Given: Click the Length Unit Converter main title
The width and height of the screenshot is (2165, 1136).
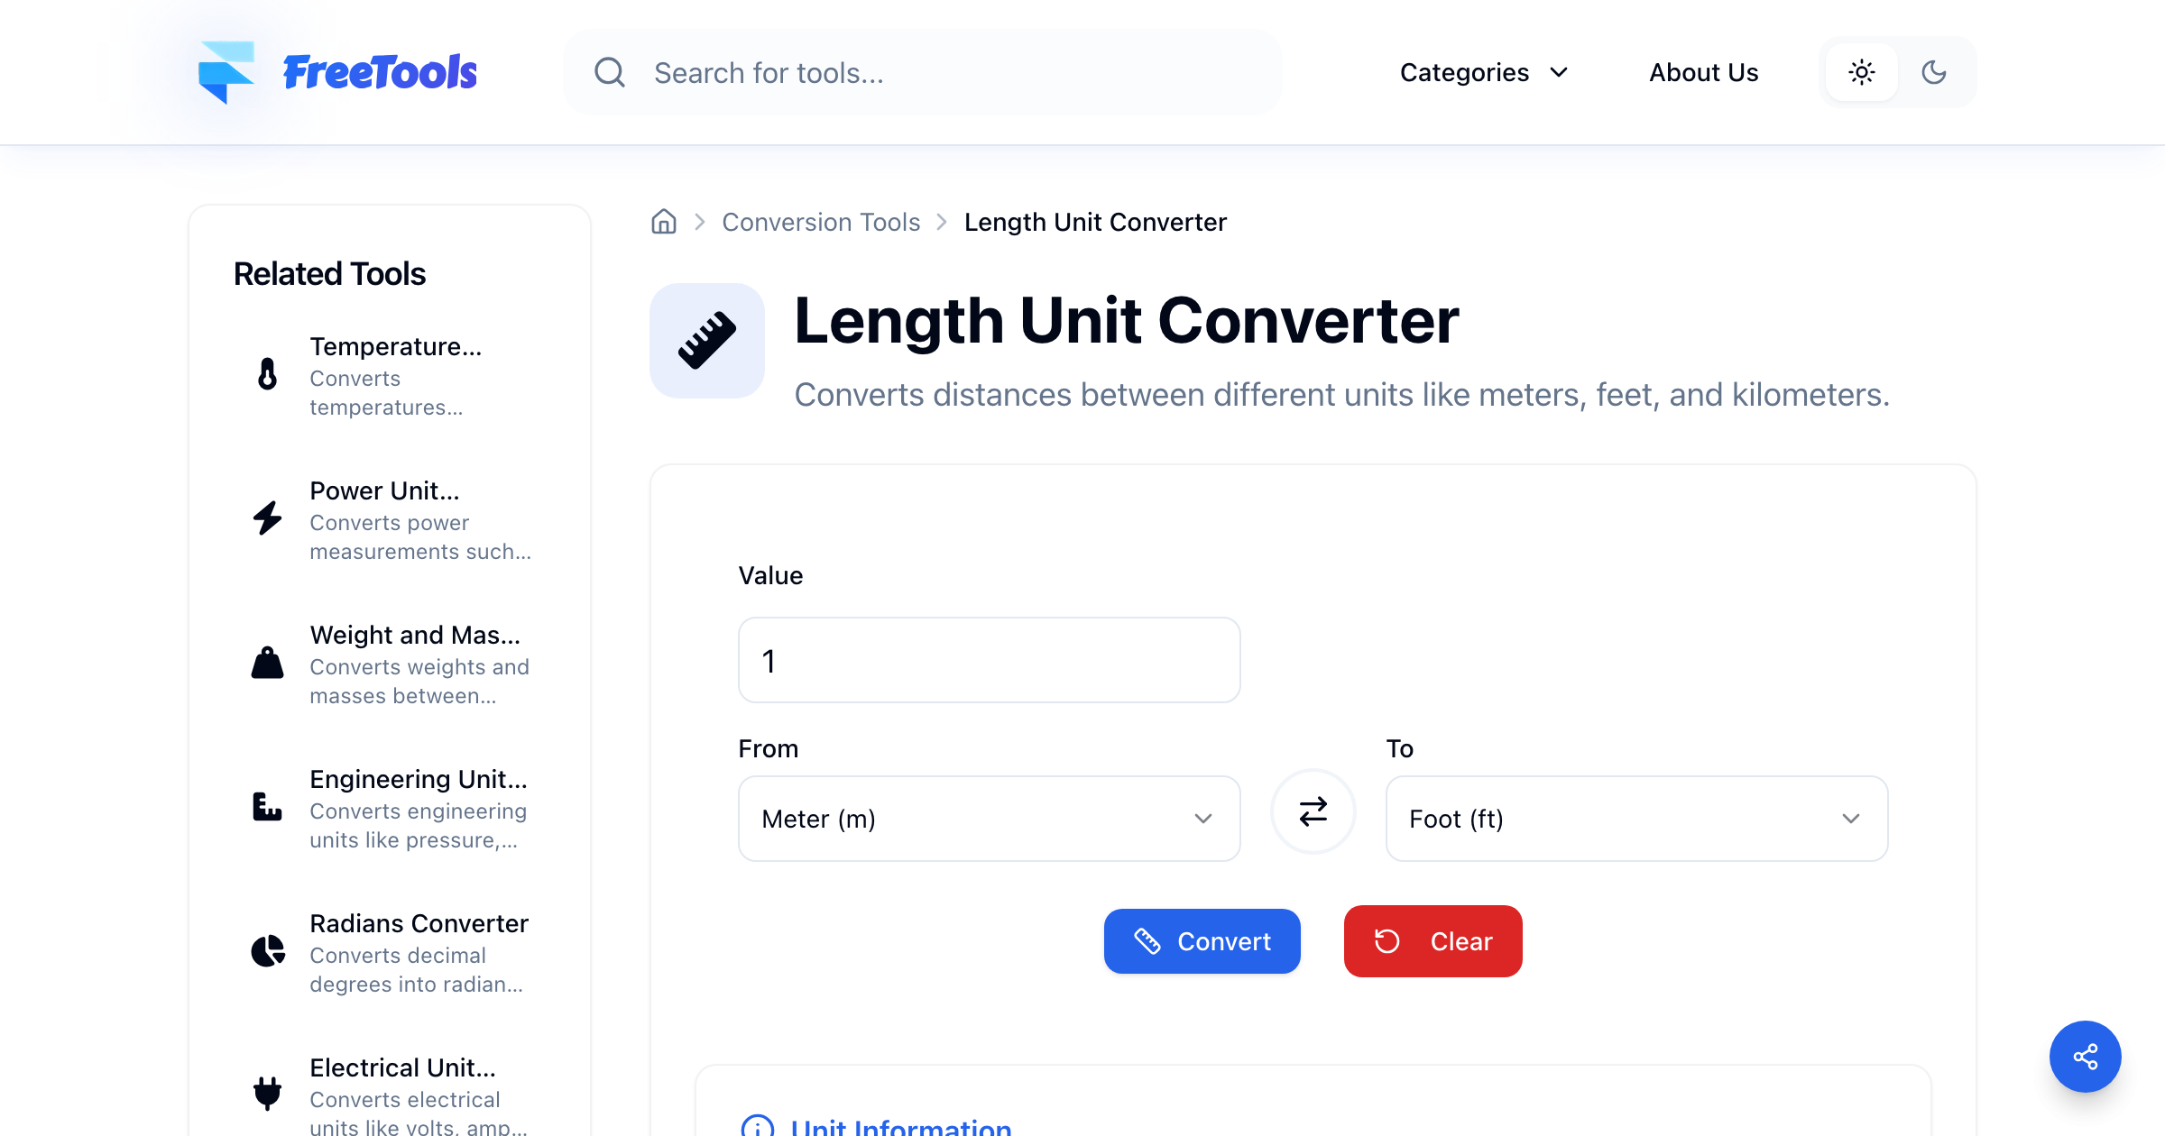Looking at the screenshot, I should (x=1127, y=320).
